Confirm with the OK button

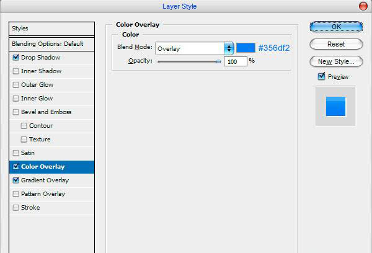(336, 27)
